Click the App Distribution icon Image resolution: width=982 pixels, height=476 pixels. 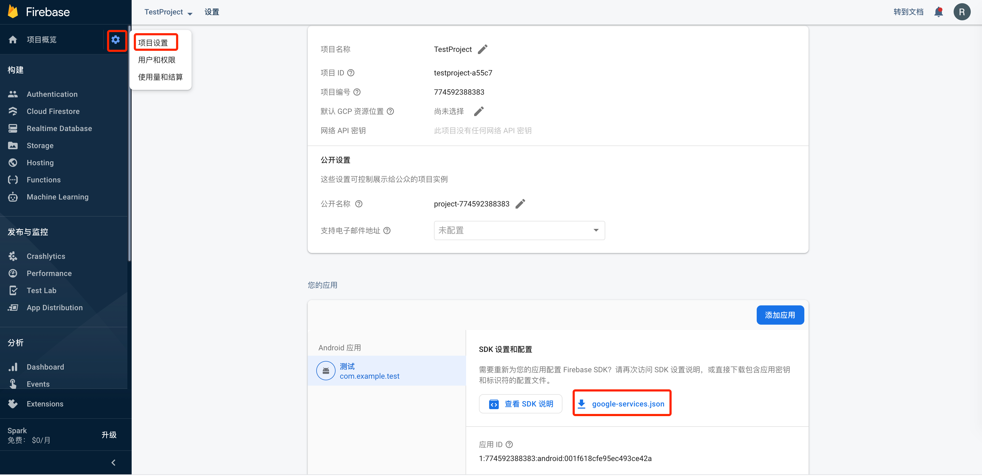point(13,308)
